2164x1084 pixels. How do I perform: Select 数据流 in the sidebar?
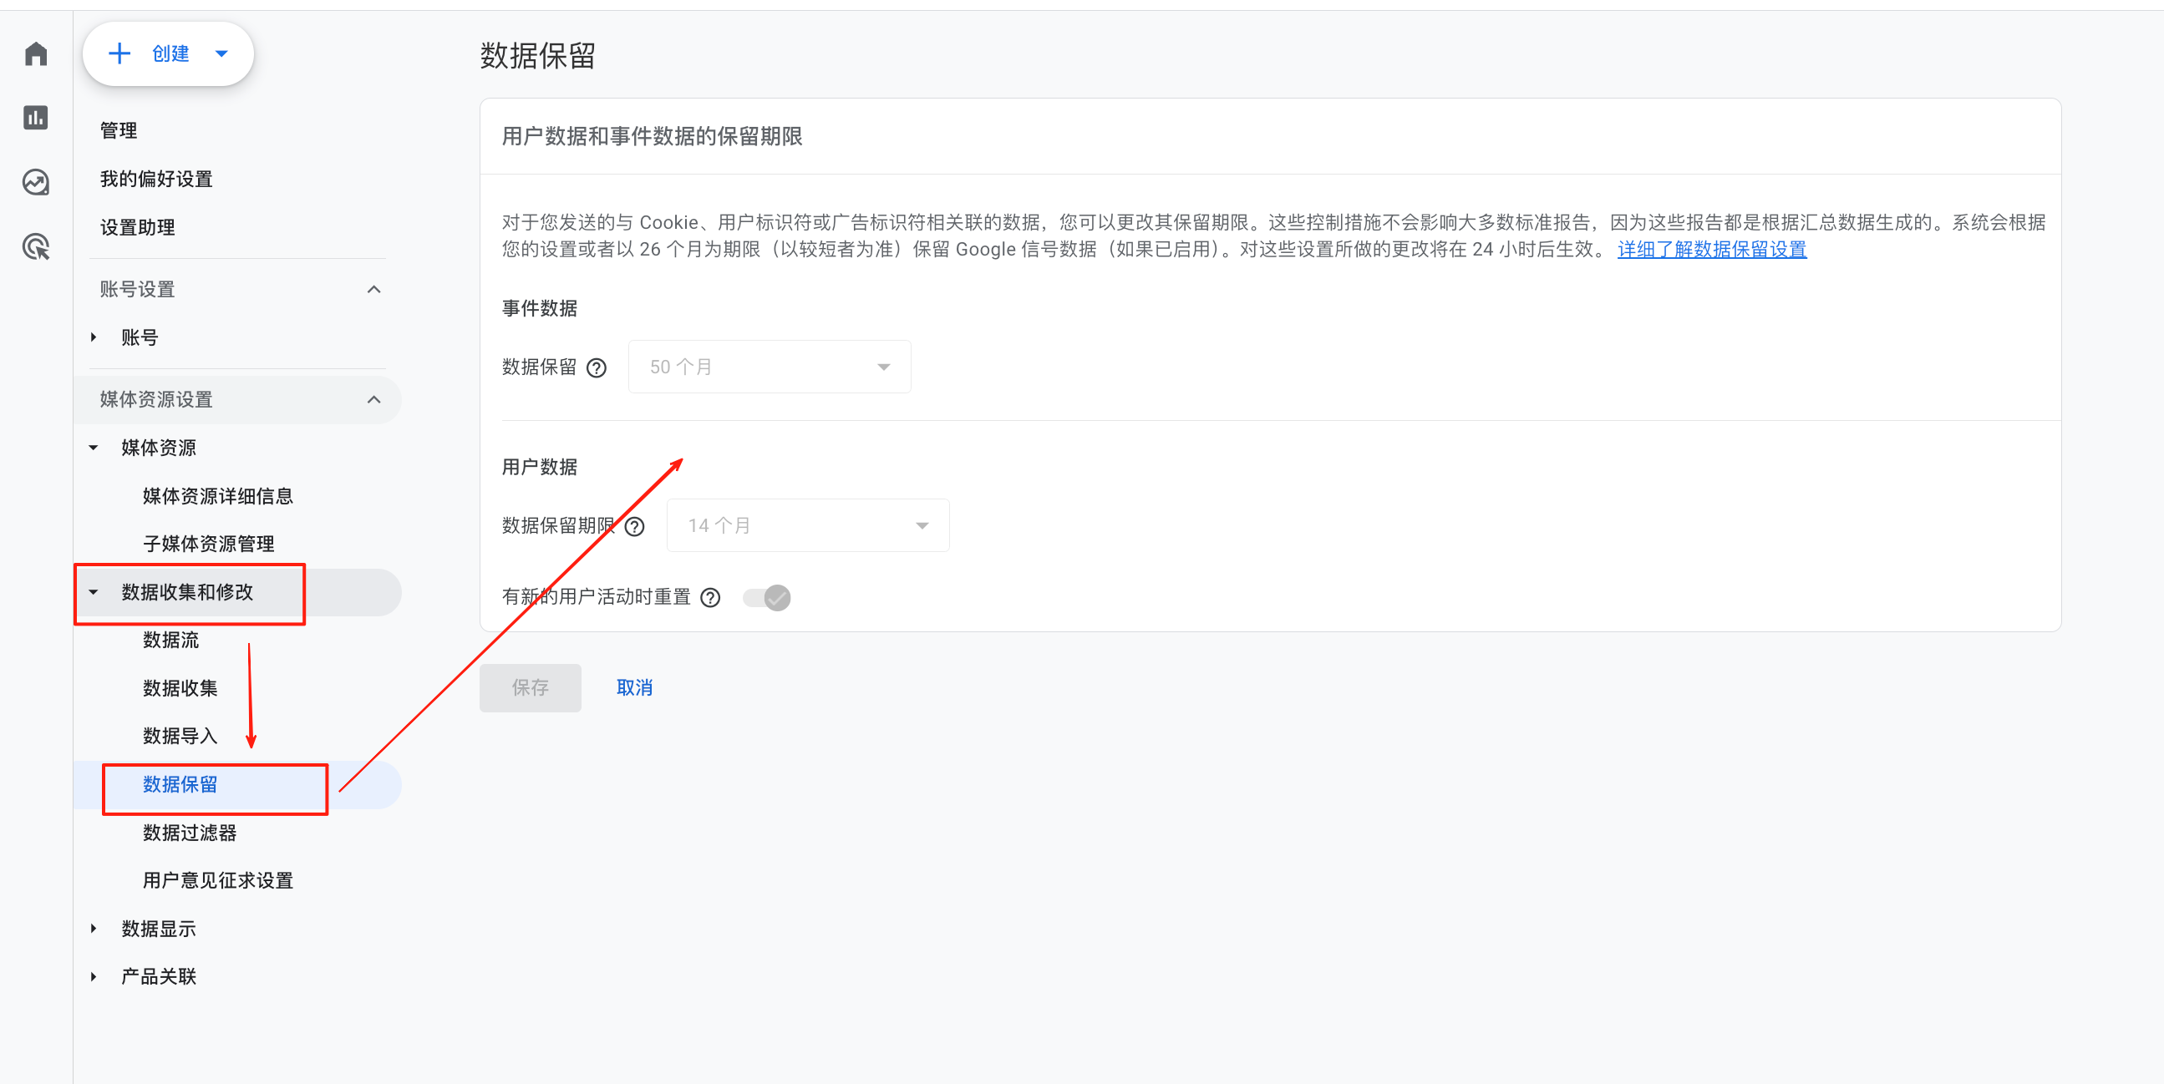coord(170,640)
